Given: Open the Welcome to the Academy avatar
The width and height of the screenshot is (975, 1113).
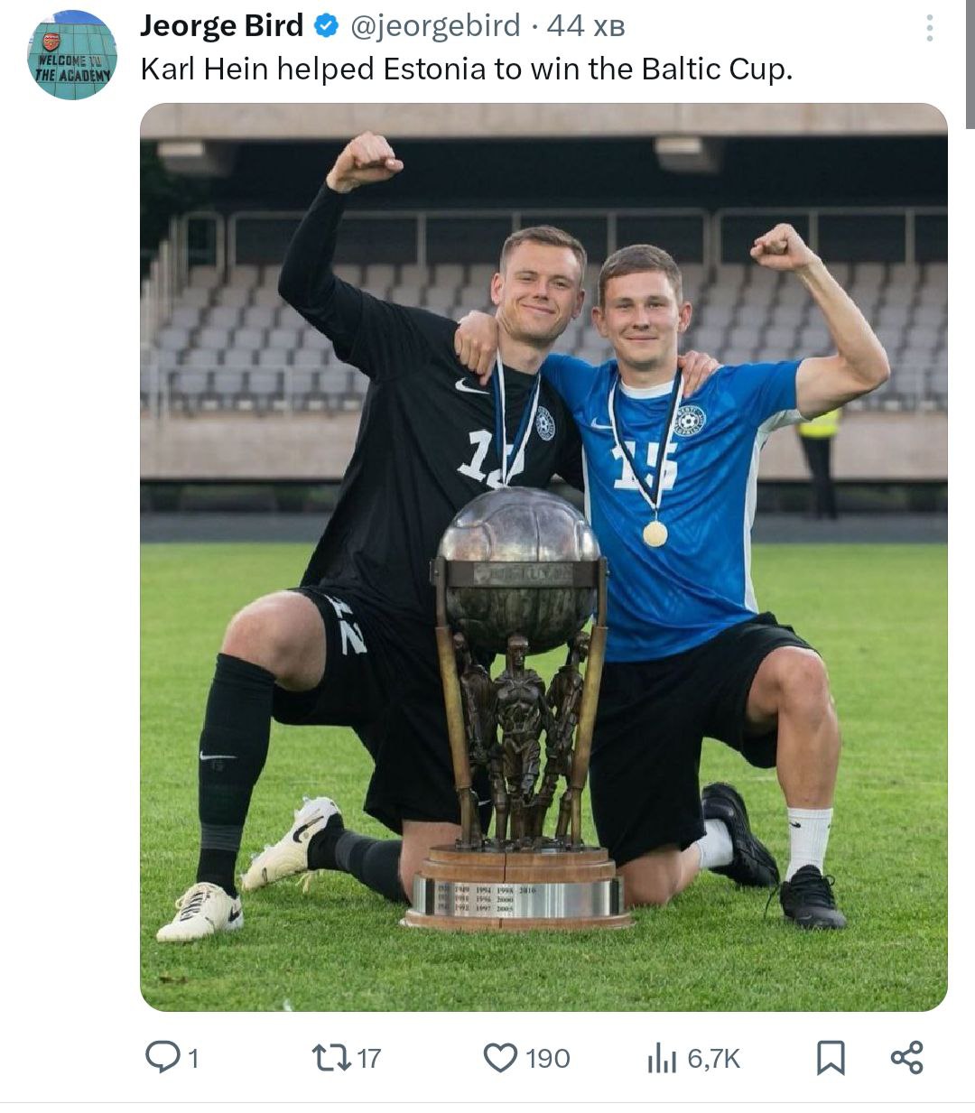Looking at the screenshot, I should pyautogui.click(x=72, y=55).
